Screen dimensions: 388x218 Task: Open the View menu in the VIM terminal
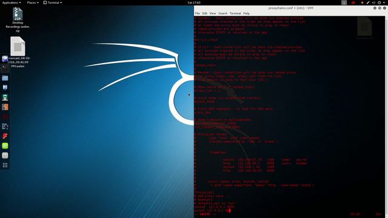click(x=213, y=13)
